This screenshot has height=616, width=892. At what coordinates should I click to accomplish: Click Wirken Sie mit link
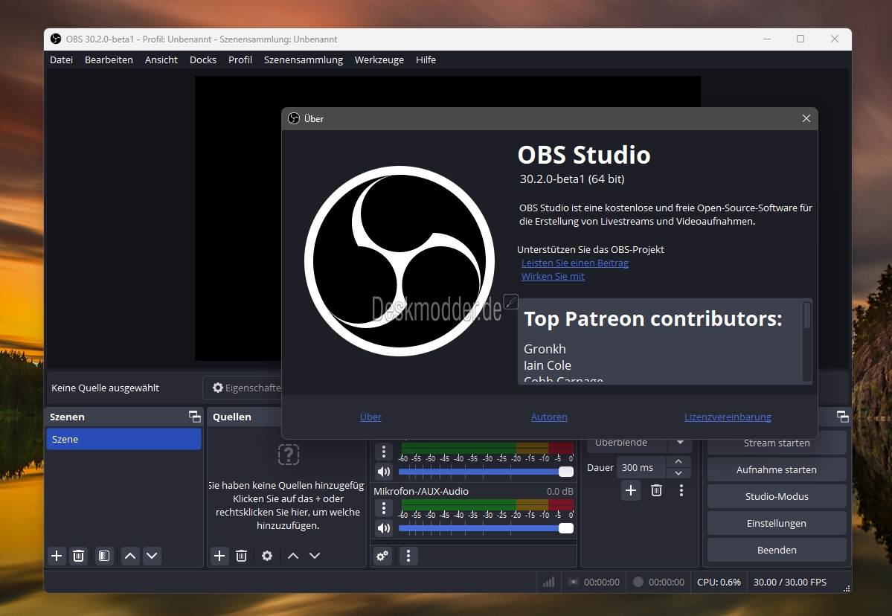coord(553,277)
